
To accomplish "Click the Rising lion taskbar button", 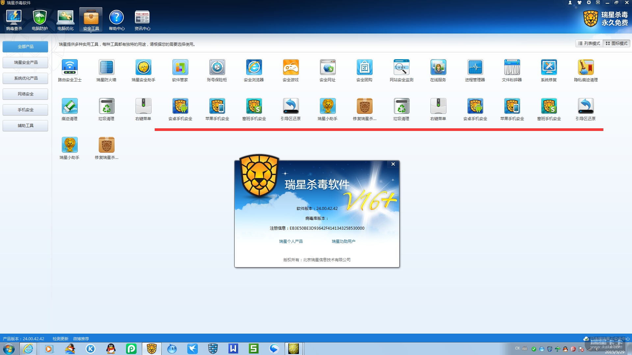I will [x=152, y=349].
